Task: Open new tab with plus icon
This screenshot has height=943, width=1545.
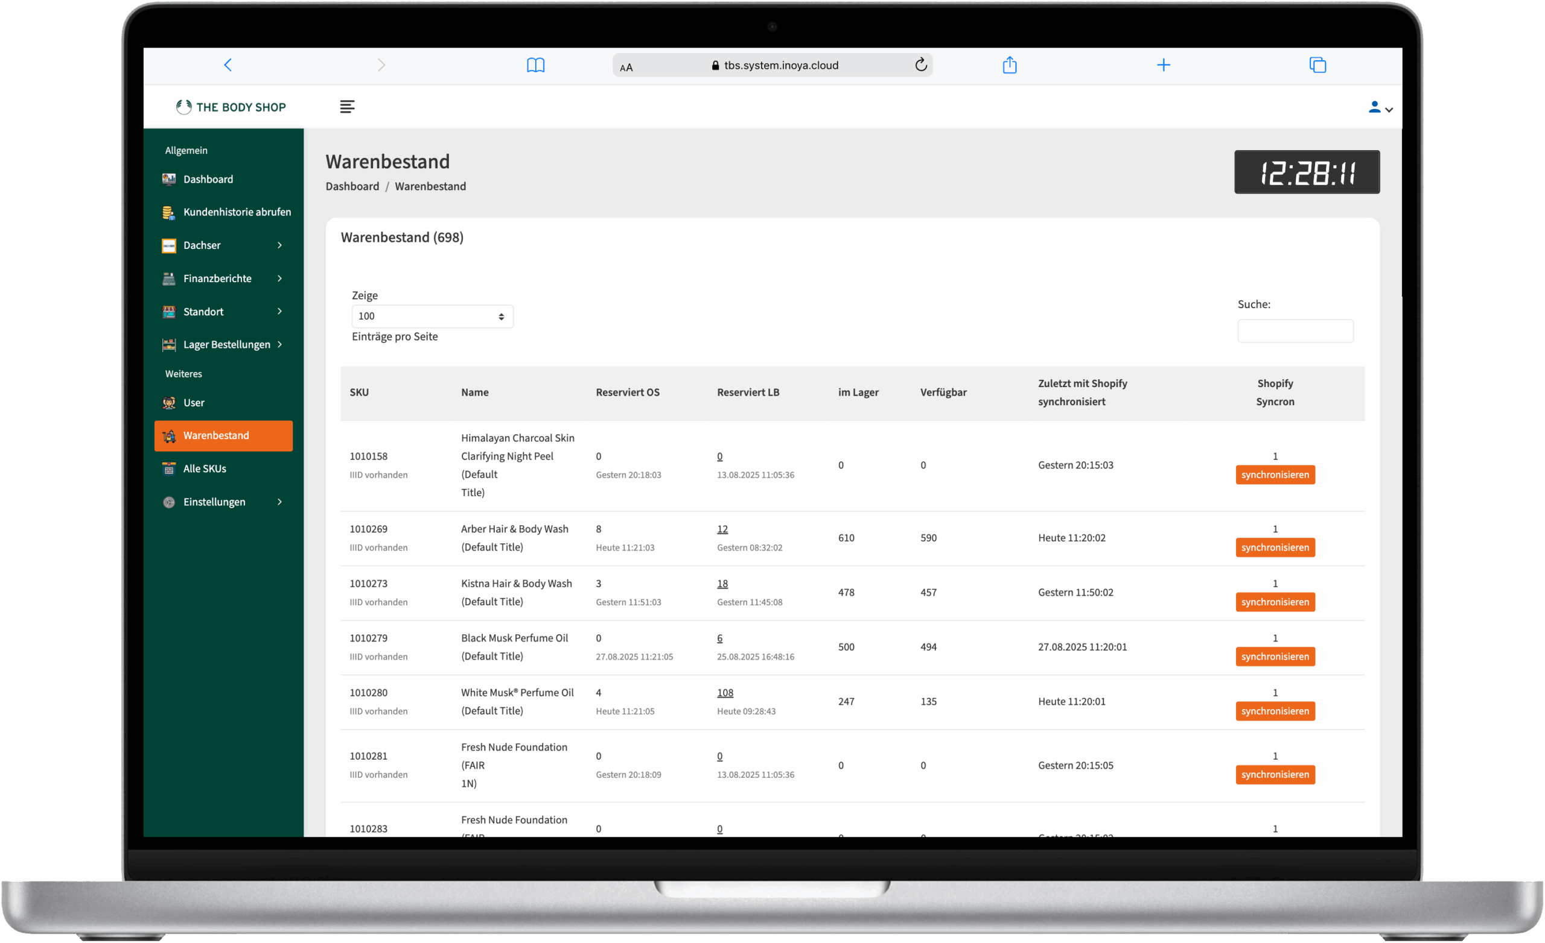Action: (1164, 65)
